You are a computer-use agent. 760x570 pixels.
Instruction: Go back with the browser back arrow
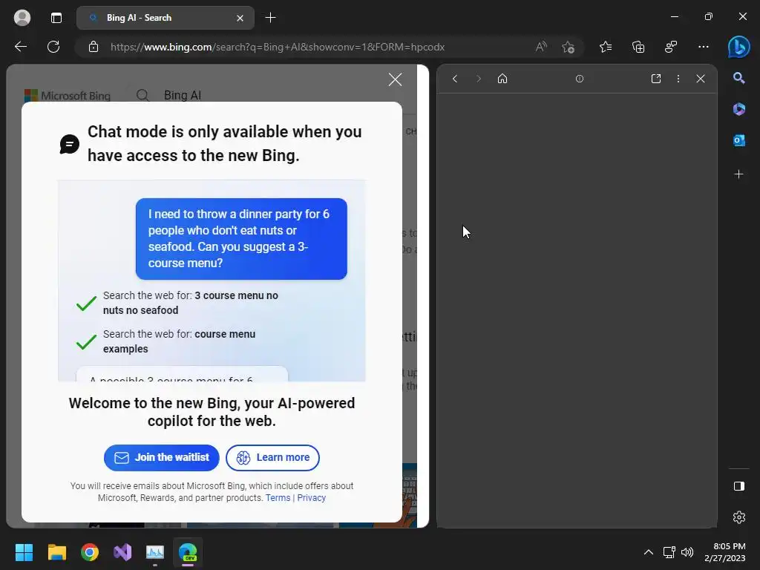[x=21, y=47]
